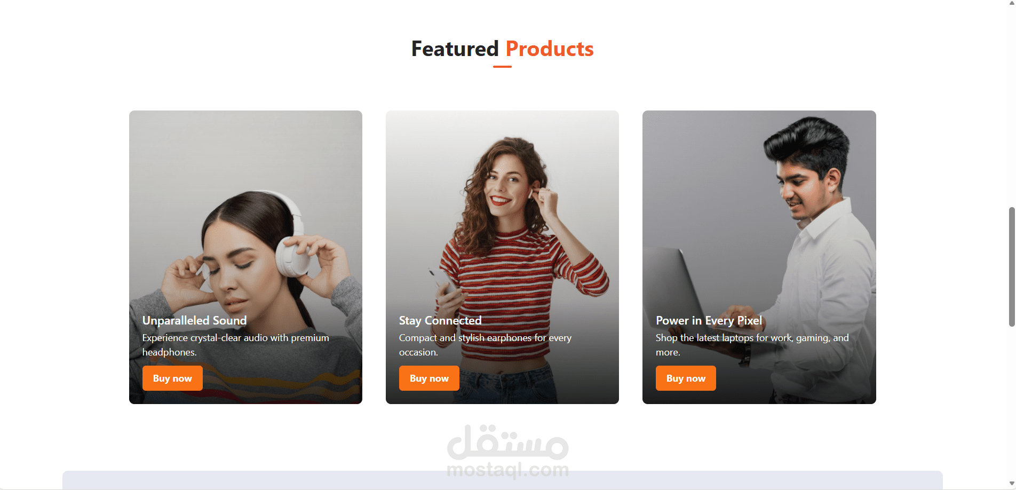This screenshot has width=1016, height=490.
Task: Click the scrollbar track above the thumb
Action: tap(1012, 107)
